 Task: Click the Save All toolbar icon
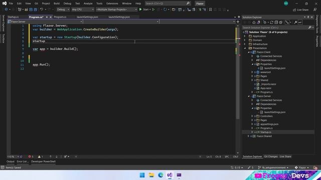pyautogui.click(x=35, y=9)
